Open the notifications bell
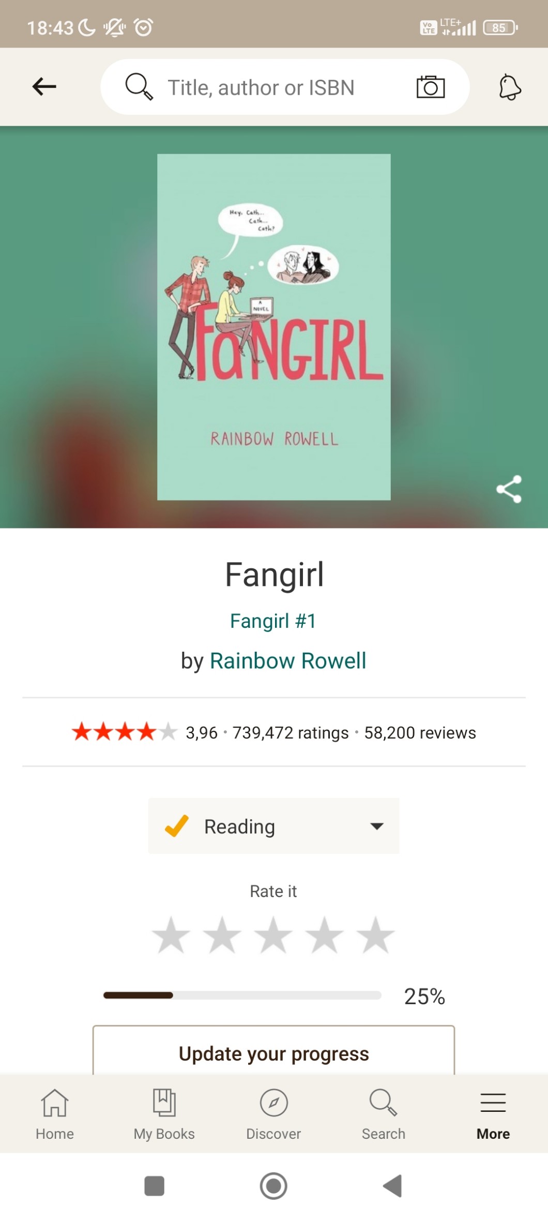Viewport: 548px width, 1219px height. (x=510, y=87)
